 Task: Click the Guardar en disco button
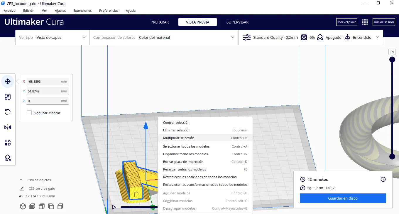[343, 198]
